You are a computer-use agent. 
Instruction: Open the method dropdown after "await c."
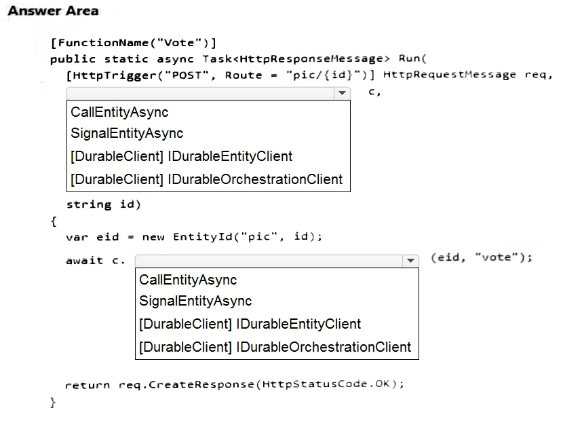click(277, 261)
